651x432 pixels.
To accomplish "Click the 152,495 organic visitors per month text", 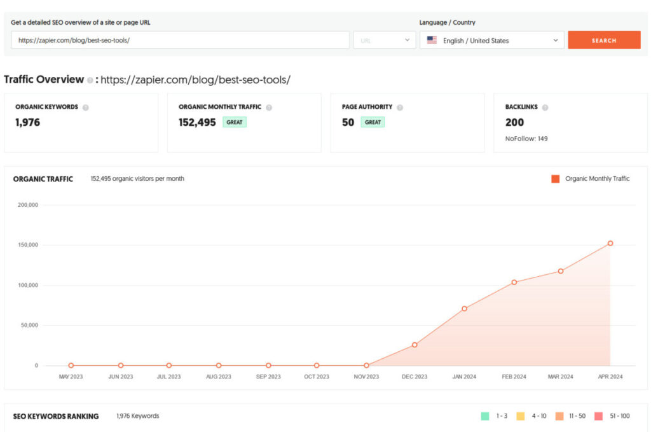I will (x=137, y=179).
